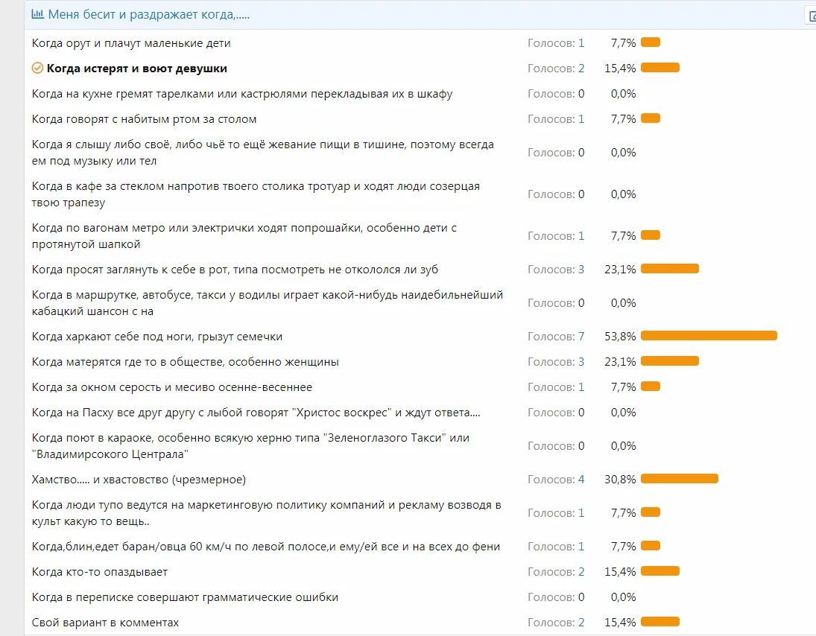Screen dimensions: 816x636
Task: Click the option 'Когда в переписке совершают грамматические ошибки'
Action: click(x=185, y=597)
